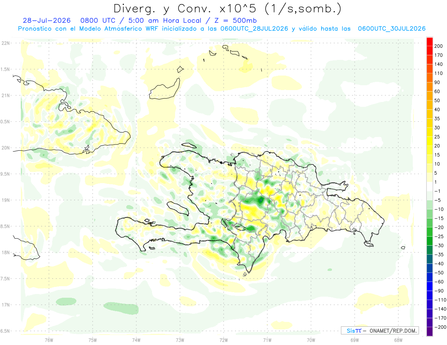This screenshot has width=447, height=345.
Task: Click the latitude label '7.5N'
Action: [x=6, y=278]
